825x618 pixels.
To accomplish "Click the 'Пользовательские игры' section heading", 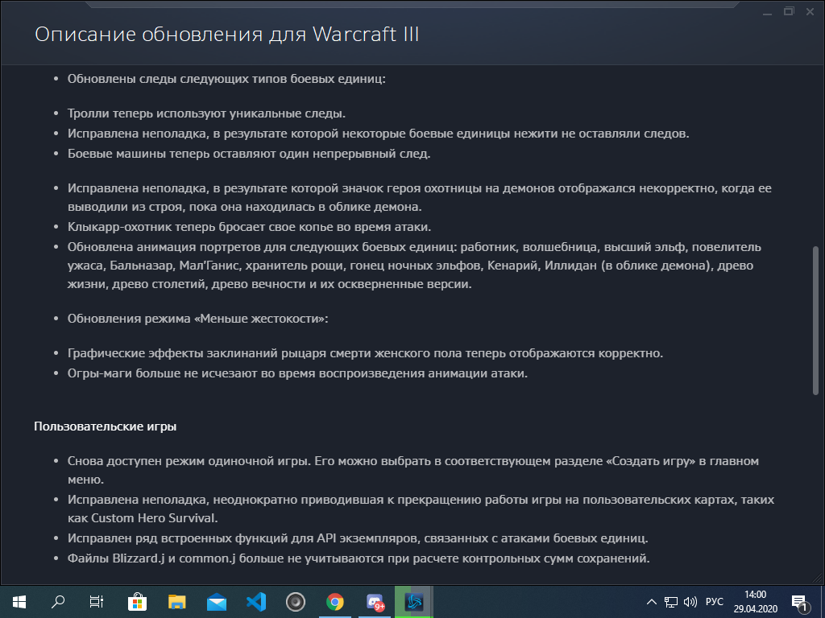I will [x=106, y=426].
